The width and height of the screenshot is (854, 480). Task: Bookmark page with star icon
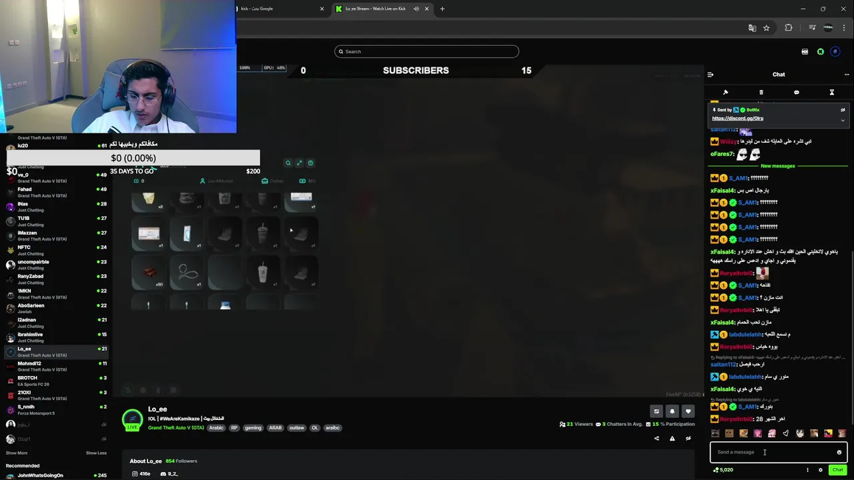767,28
